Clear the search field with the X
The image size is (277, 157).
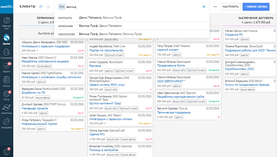[x=204, y=7]
